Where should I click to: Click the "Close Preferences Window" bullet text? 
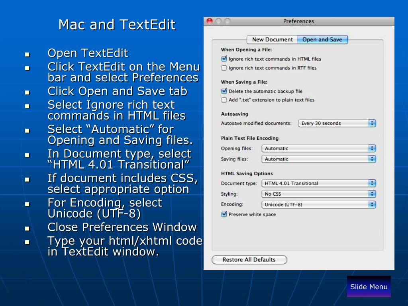click(122, 227)
